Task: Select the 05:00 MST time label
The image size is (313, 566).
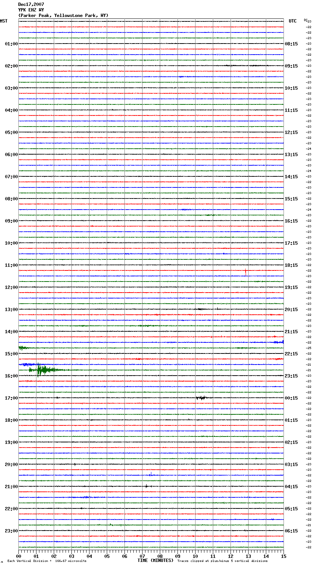Action: (11, 132)
